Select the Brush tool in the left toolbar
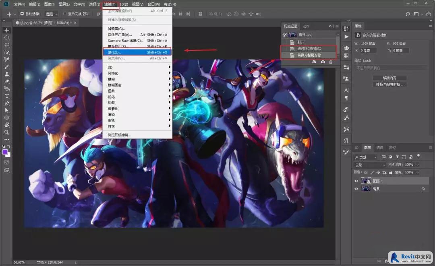Image resolution: width=435 pixels, height=266 pixels. 7,67
